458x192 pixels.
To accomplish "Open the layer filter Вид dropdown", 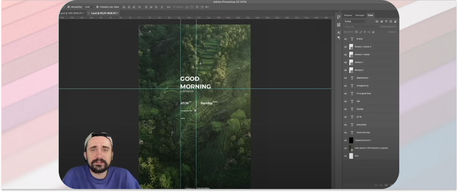I will pyautogui.click(x=355, y=21).
